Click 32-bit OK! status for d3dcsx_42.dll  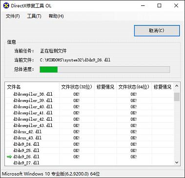(x=77, y=131)
